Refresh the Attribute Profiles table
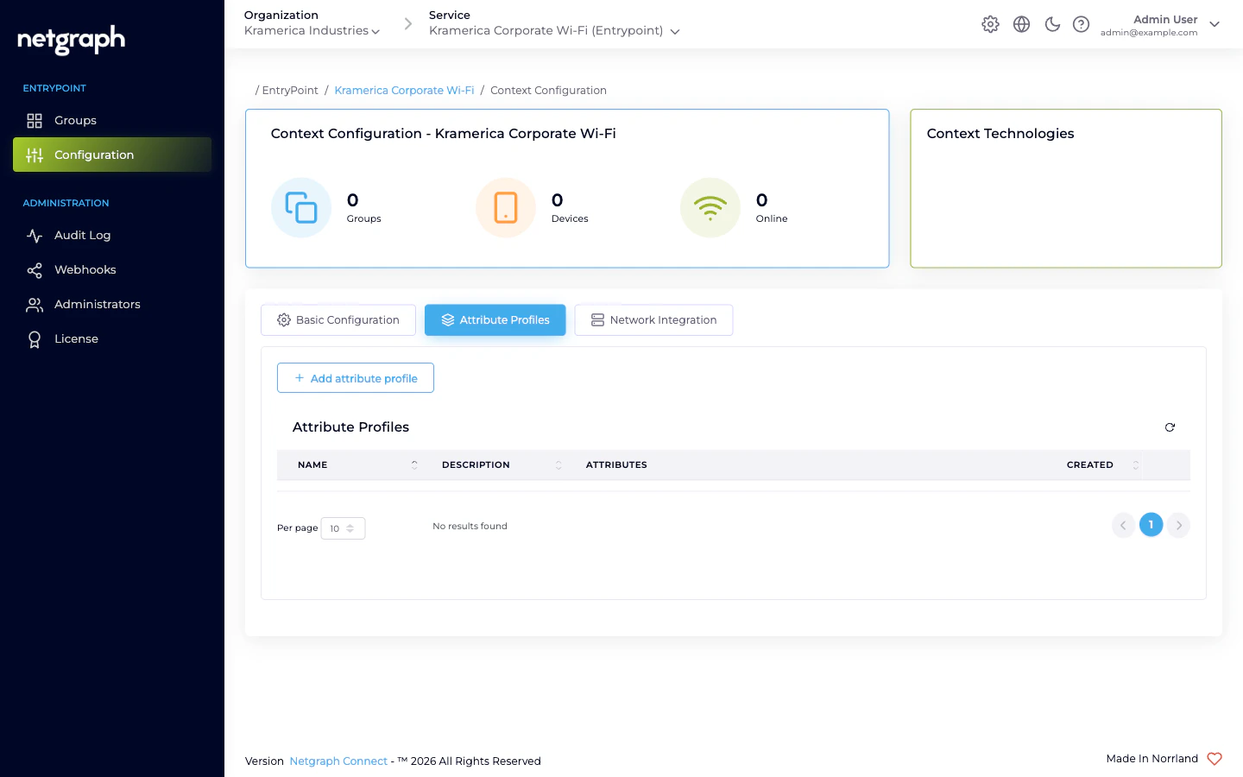Viewport: 1243px width, 777px height. coord(1170,427)
